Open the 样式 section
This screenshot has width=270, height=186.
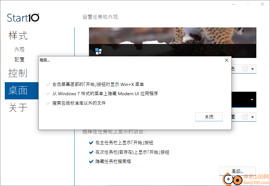tap(18, 35)
